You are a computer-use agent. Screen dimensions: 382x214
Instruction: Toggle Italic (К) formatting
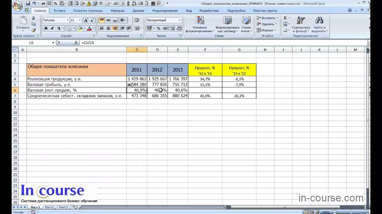pyautogui.click(x=52, y=28)
